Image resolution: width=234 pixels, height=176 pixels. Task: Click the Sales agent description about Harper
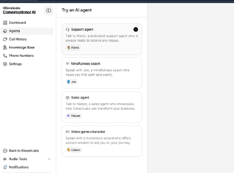(x=100, y=106)
